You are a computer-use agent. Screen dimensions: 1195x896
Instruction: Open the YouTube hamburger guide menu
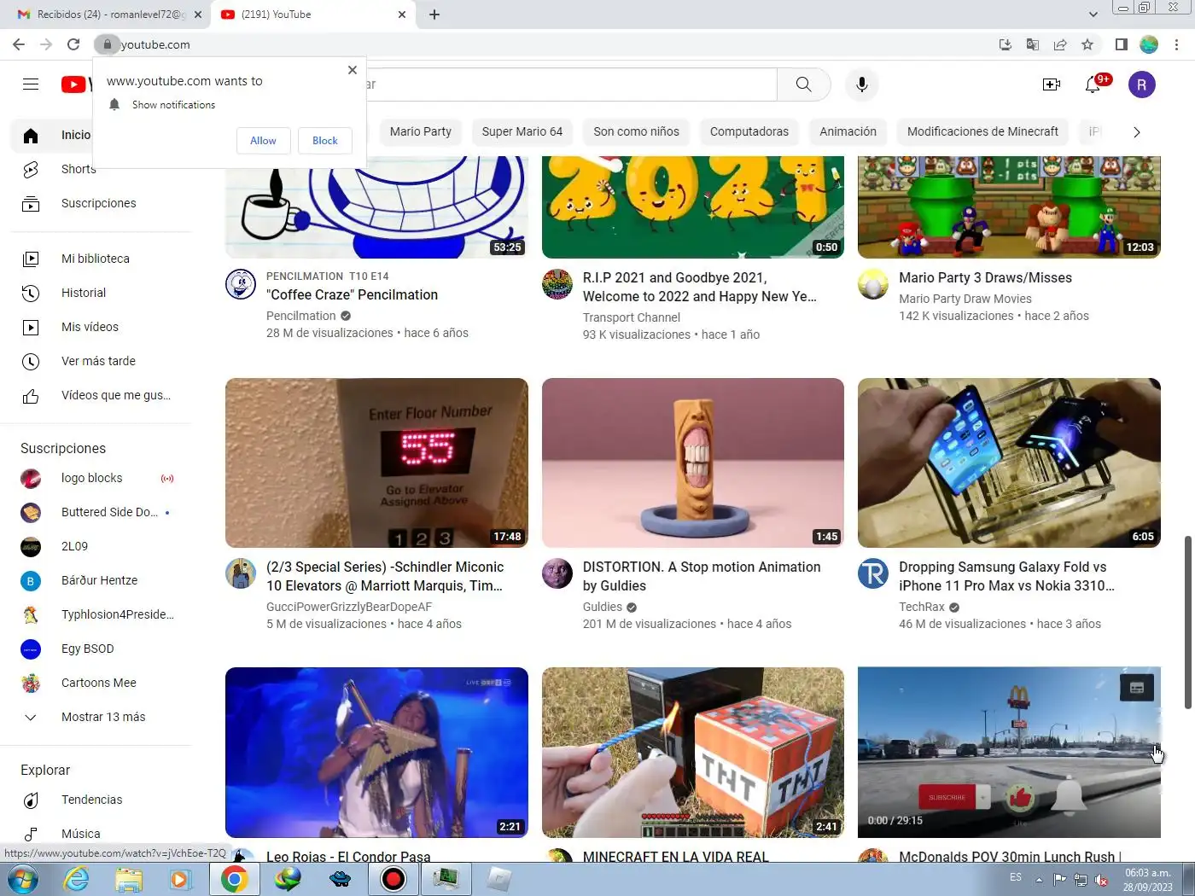(x=31, y=84)
